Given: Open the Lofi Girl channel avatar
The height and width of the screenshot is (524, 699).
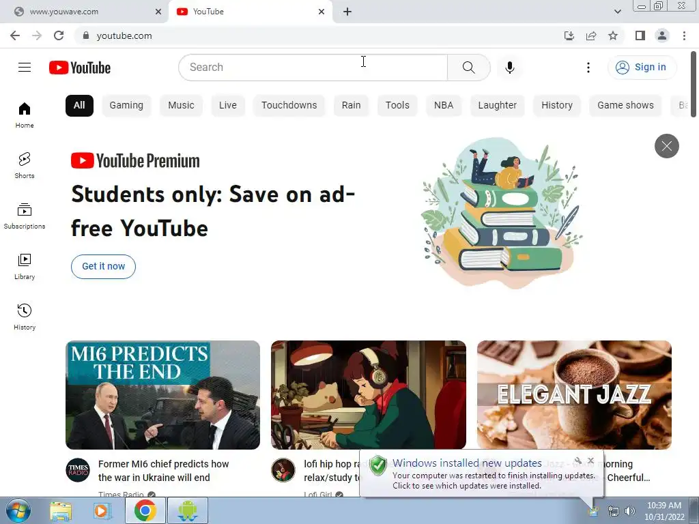Looking at the screenshot, I should click(x=283, y=470).
